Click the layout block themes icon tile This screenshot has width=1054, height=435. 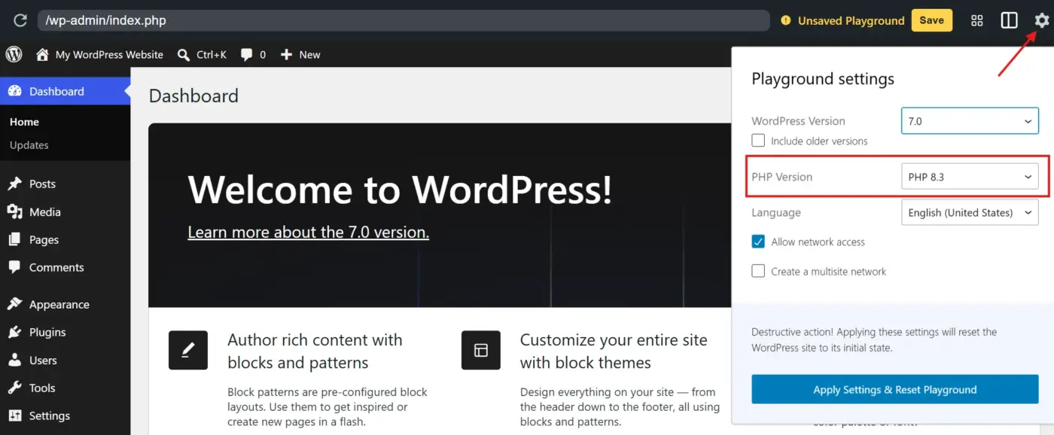point(481,350)
